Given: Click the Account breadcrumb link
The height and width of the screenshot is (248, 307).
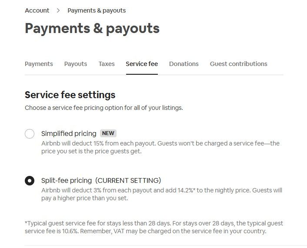Looking at the screenshot, I should click(x=37, y=10).
